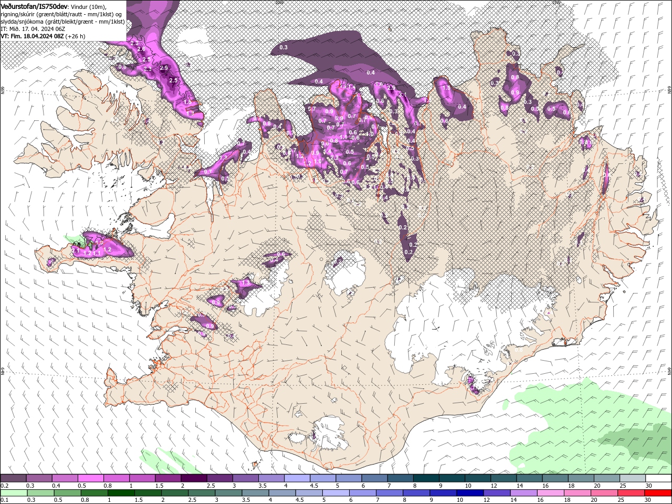Select bright pink snow swatch between 0.5 and 0.8
672x504 pixels.
click(91, 478)
